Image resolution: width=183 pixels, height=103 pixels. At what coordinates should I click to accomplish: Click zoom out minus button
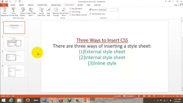coord(158,96)
